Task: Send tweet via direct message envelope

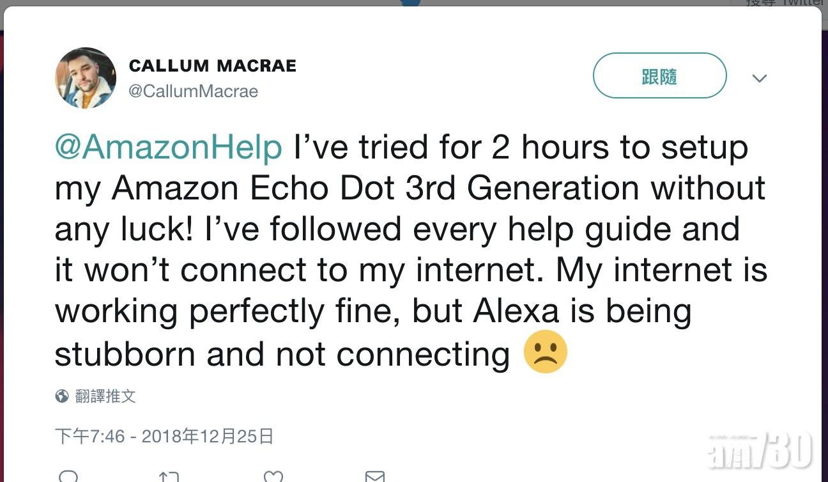Action: (375, 476)
